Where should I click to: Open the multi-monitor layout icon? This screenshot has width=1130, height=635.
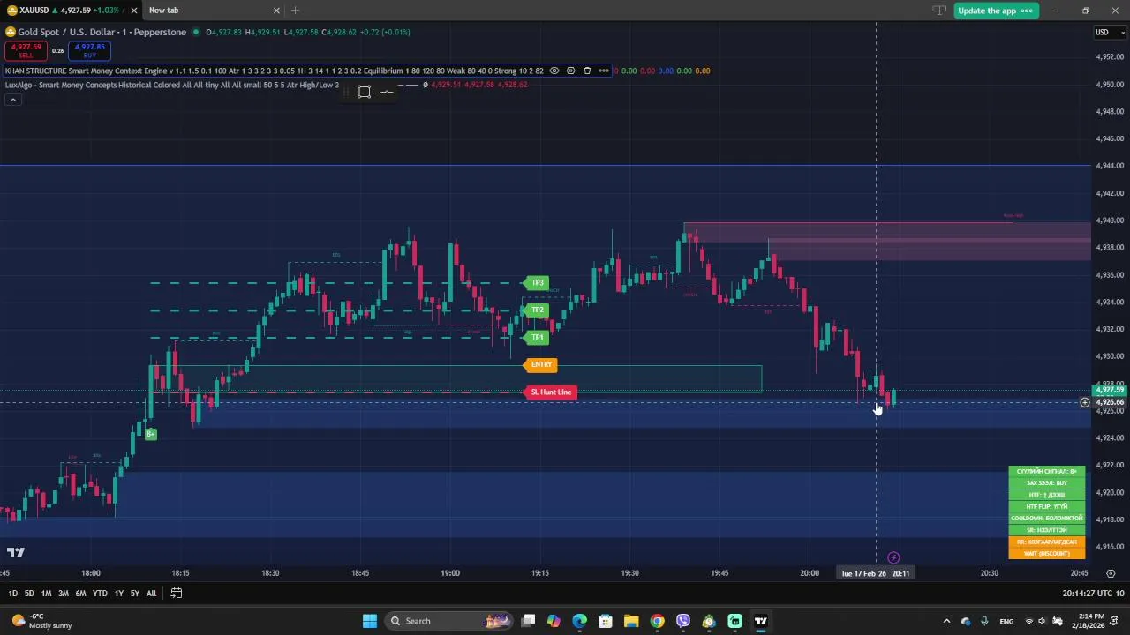pos(939,11)
